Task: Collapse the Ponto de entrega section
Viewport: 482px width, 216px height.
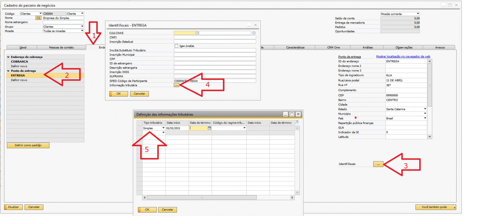Action: coord(8,71)
